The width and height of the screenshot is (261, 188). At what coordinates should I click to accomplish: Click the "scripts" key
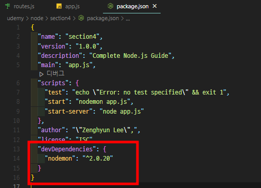(53, 83)
